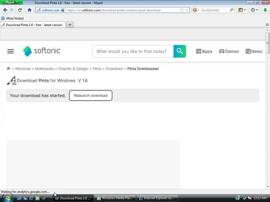Click the search bar magnifier icon
Viewport: 270px width, 202px height.
[x=232, y=10]
